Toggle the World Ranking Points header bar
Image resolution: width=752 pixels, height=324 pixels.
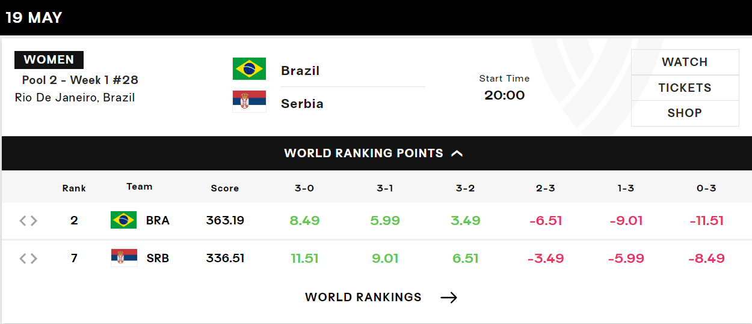[376, 153]
